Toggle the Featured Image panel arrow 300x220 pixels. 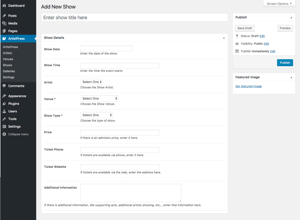[x=291, y=77]
